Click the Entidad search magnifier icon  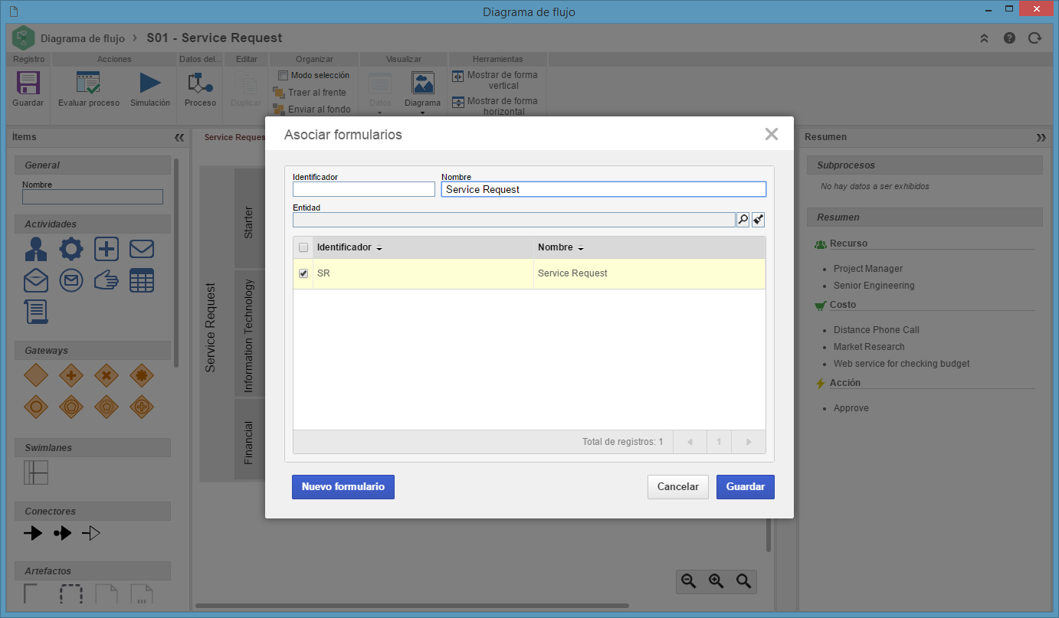(743, 220)
